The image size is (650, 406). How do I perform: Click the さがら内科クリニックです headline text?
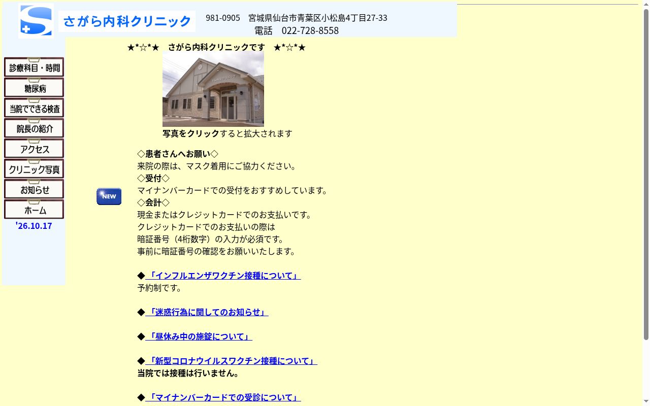coord(216,47)
